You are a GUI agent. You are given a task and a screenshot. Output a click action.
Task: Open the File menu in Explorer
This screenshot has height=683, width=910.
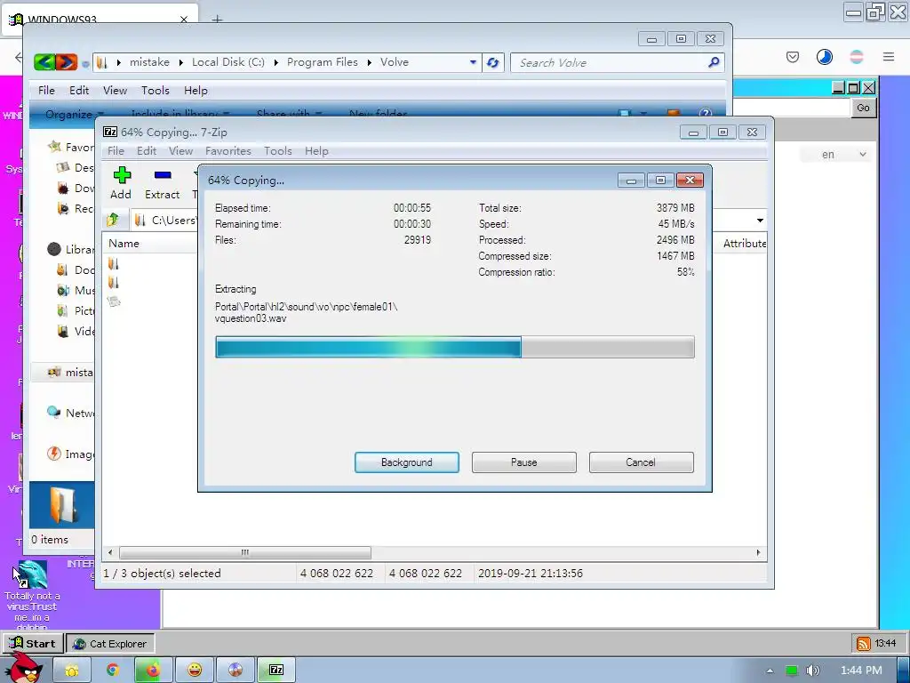pos(46,91)
